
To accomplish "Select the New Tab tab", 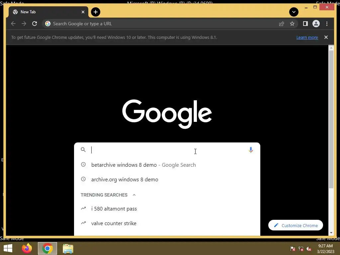I will click(x=48, y=12).
